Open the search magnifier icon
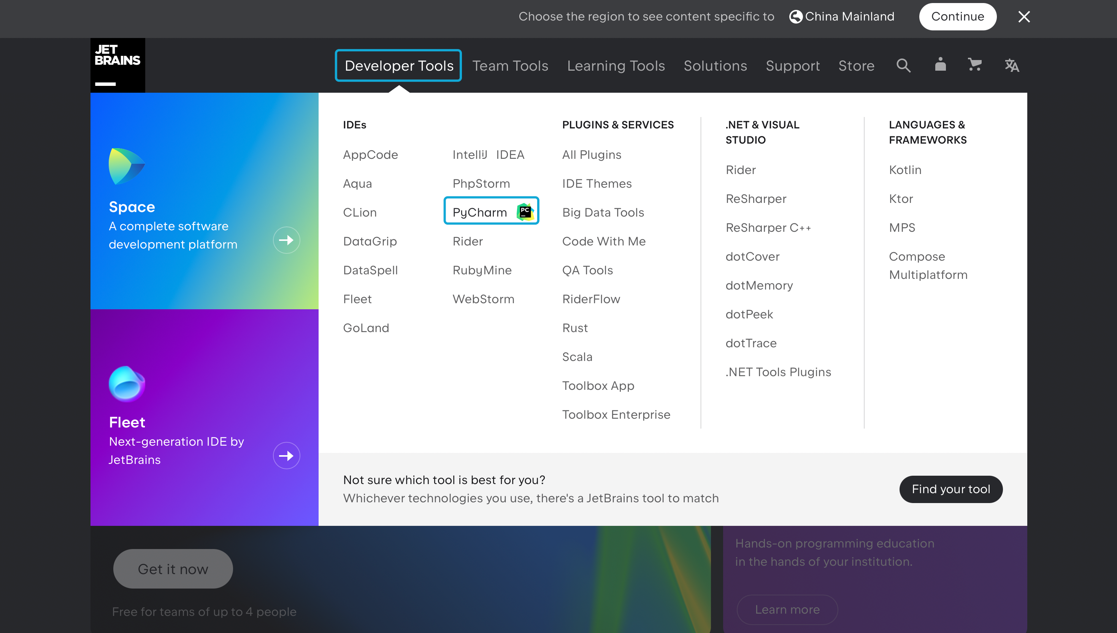Viewport: 1117px width, 633px height. 903,66
